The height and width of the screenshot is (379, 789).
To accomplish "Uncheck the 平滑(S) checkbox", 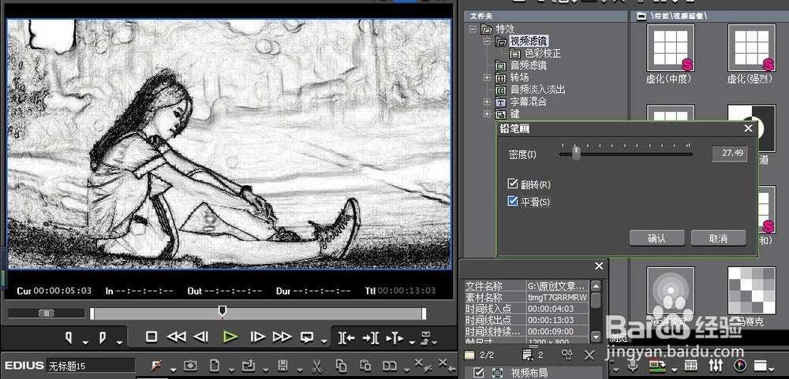I will click(513, 201).
